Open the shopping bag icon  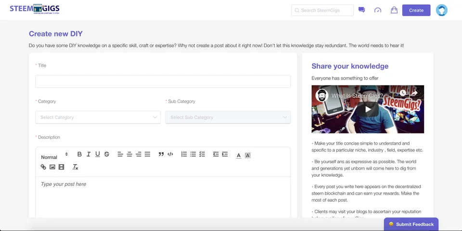click(394, 10)
